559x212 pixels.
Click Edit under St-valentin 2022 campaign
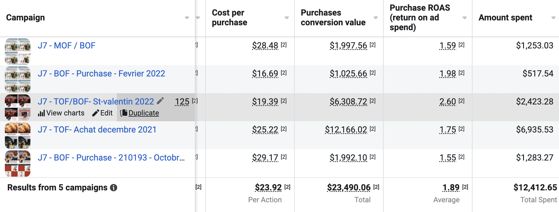103,113
